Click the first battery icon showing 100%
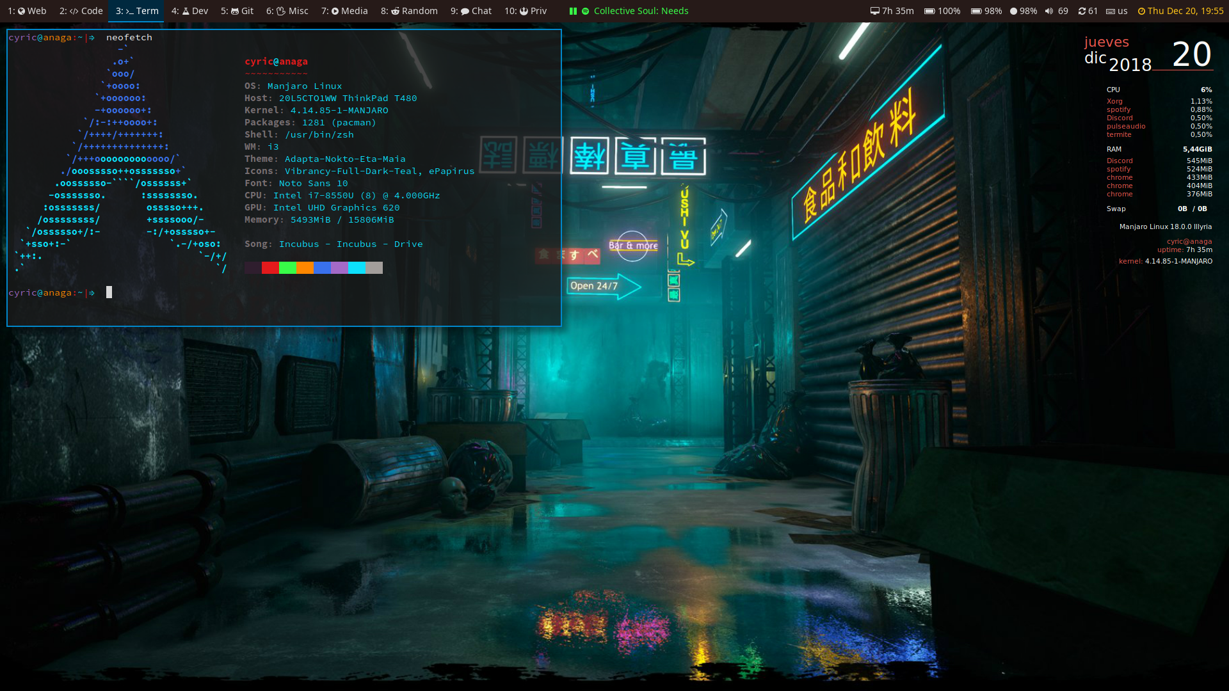Image resolution: width=1229 pixels, height=691 pixels. pyautogui.click(x=929, y=11)
